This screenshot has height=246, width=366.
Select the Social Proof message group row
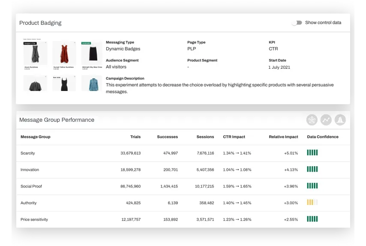pos(183,186)
